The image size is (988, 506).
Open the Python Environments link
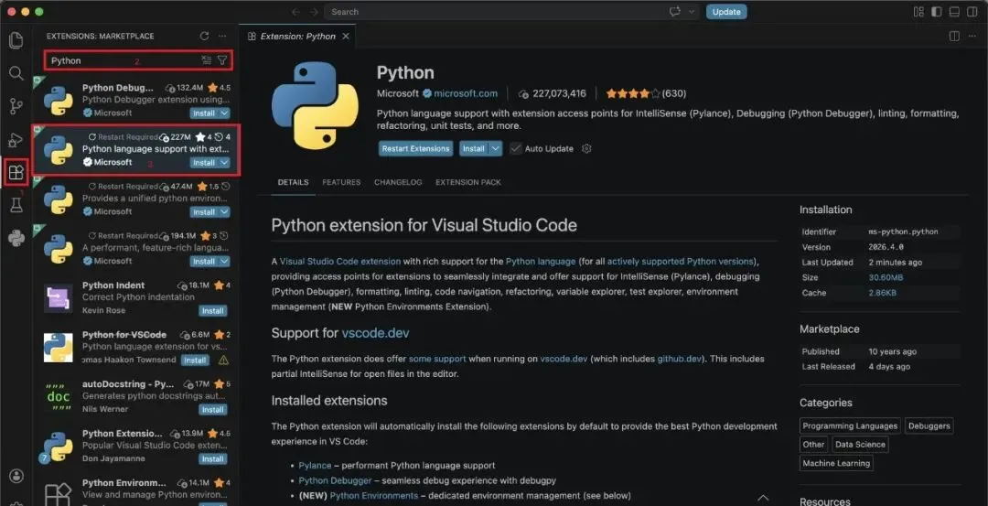(x=373, y=496)
